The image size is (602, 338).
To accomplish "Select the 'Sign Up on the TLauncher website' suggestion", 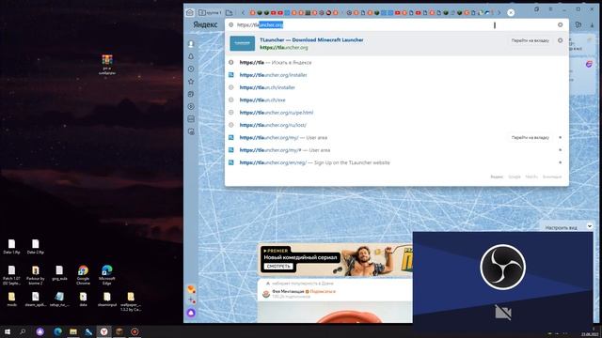I will tap(397, 162).
